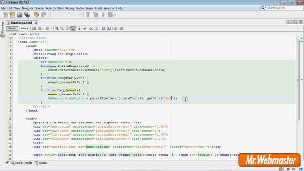This screenshot has width=304, height=171.
Task: Open the Forward navigation dropdown arrow
Action: coord(51,28)
